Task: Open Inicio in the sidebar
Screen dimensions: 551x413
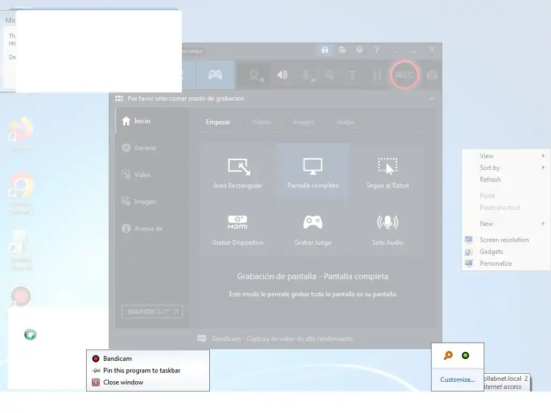Action: click(x=136, y=121)
